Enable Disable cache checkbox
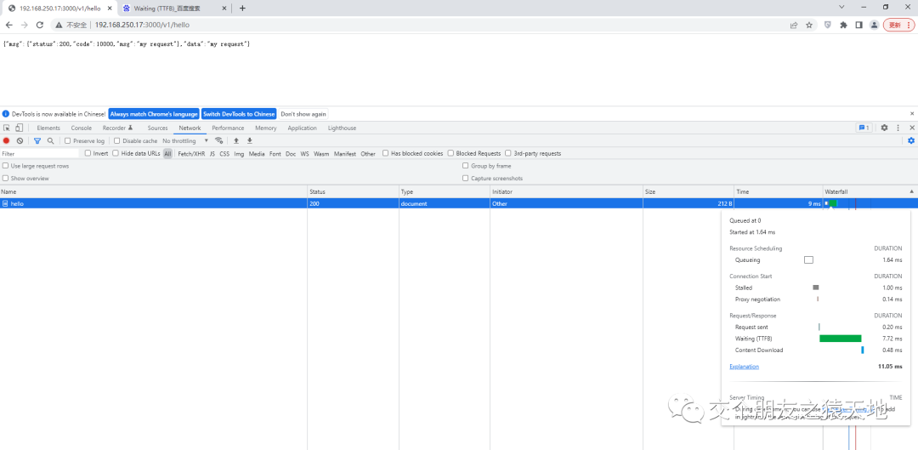Screen dimensions: 918x450 click(117, 141)
